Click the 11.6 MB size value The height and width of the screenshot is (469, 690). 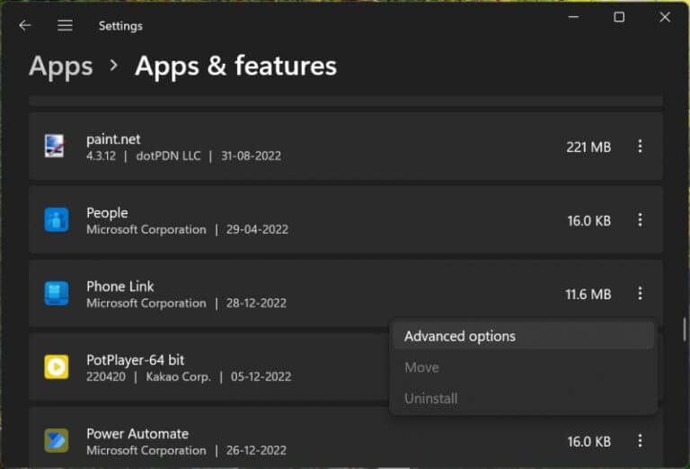(588, 295)
